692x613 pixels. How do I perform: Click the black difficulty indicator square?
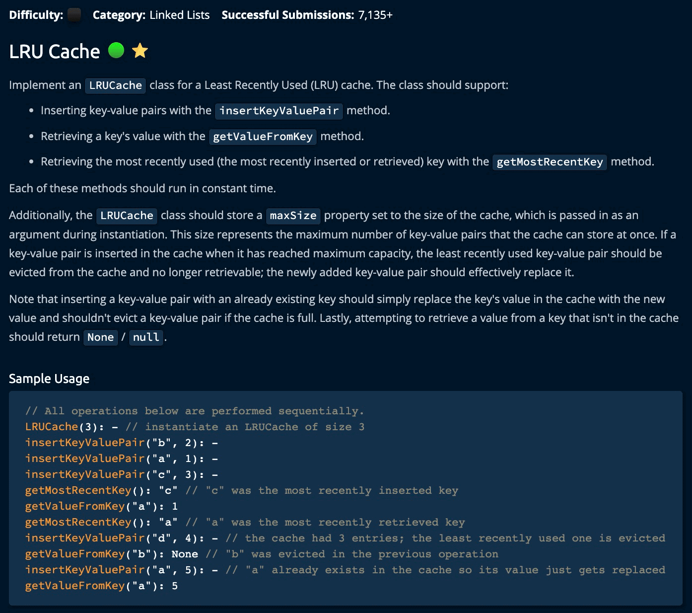tap(74, 15)
